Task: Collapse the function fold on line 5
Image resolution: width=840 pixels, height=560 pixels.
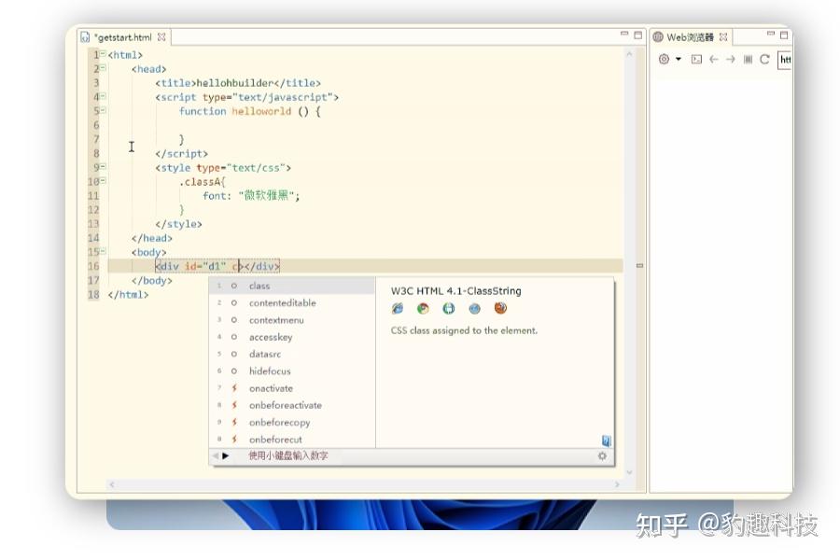Action: (x=103, y=110)
